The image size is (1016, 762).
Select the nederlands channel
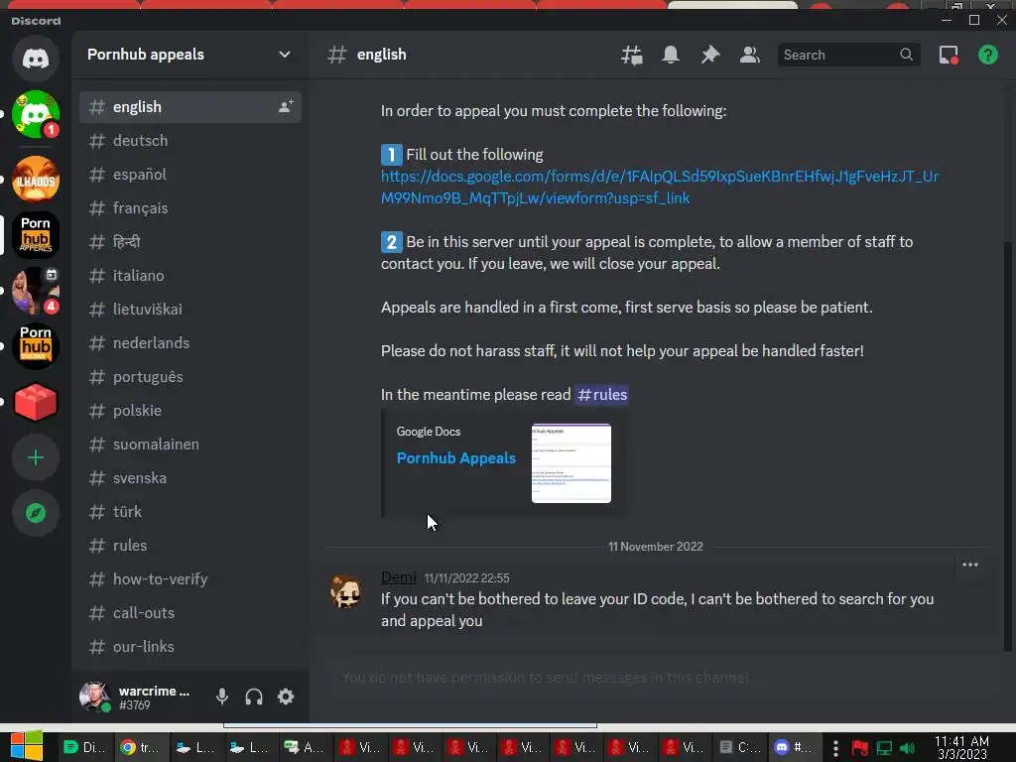(x=190, y=342)
